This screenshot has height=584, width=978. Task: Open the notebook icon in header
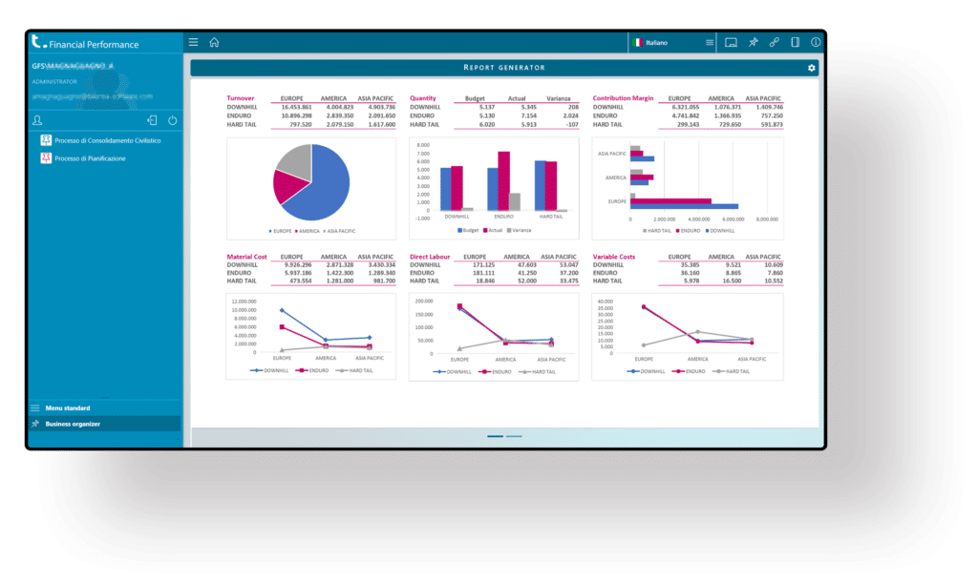pos(795,42)
